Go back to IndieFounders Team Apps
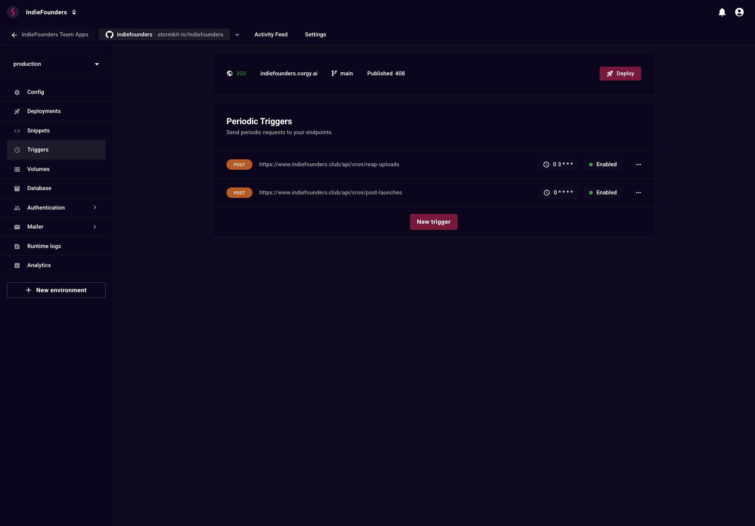Image resolution: width=755 pixels, height=526 pixels. click(x=50, y=35)
